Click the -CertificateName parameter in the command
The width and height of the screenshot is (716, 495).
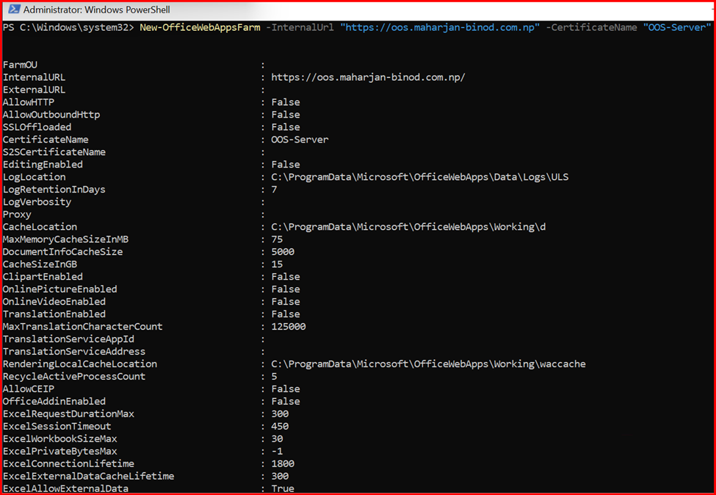click(592, 27)
